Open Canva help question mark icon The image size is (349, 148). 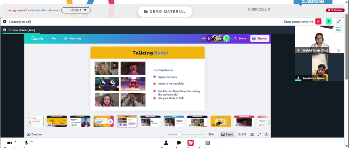pyautogui.click(x=266, y=134)
